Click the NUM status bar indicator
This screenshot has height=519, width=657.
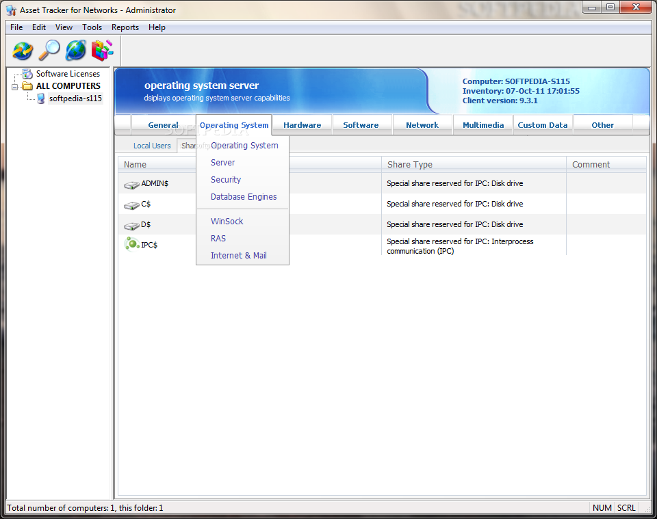tap(602, 508)
